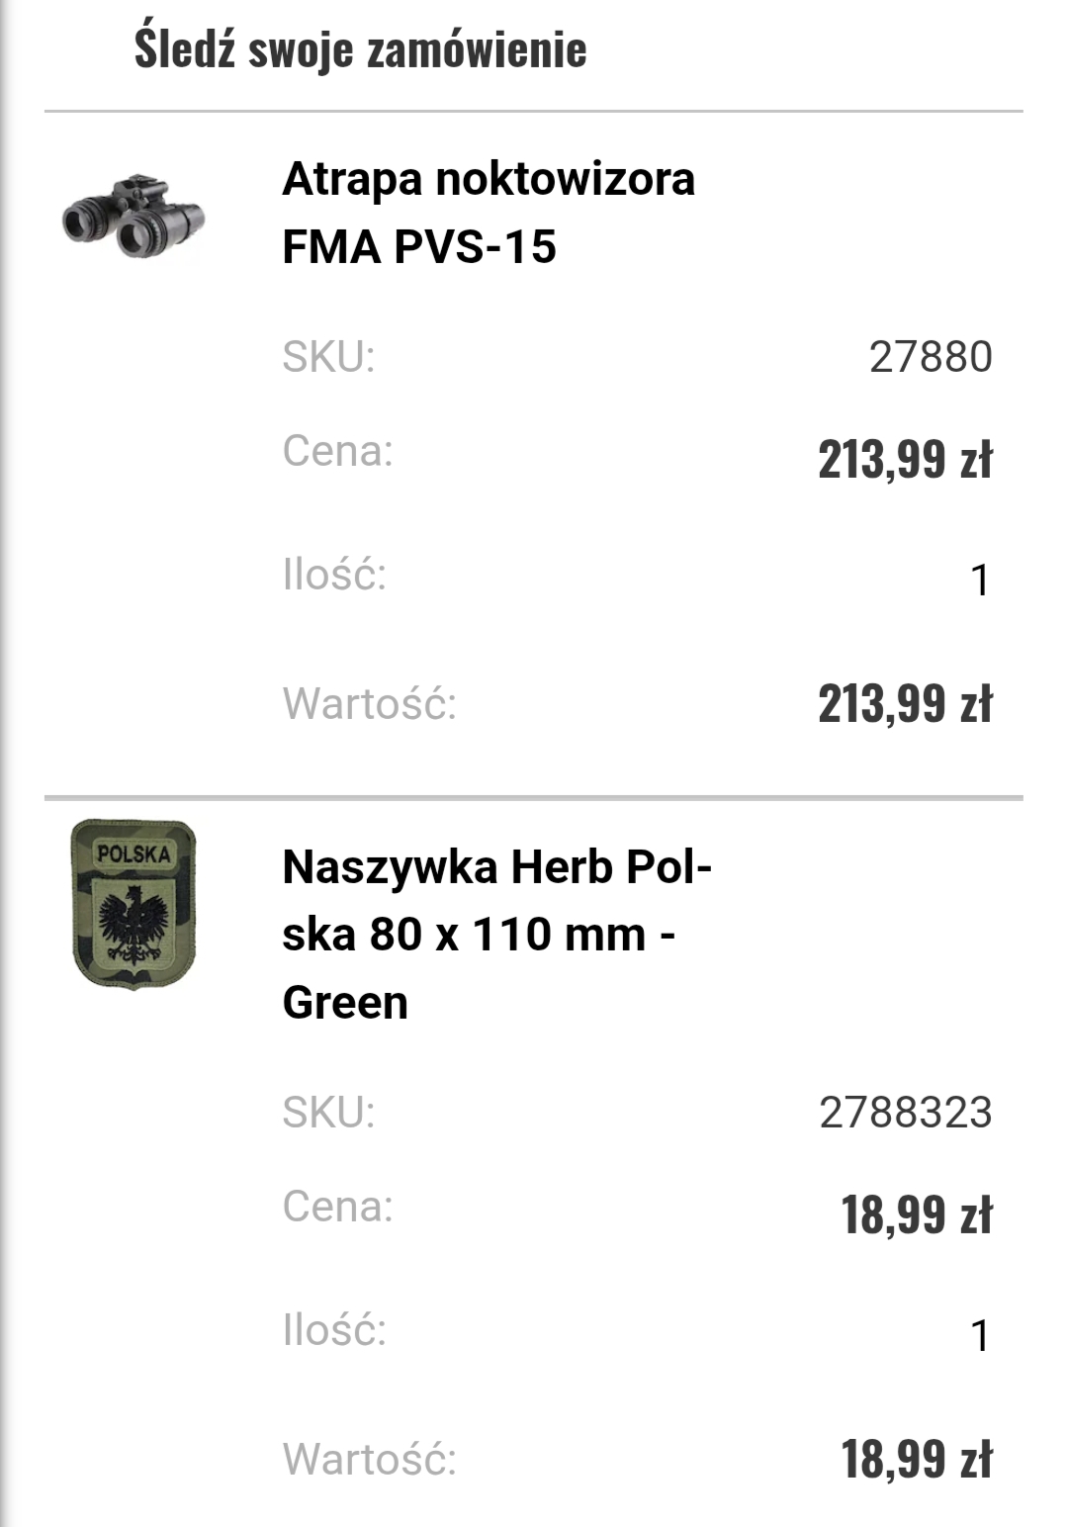The width and height of the screenshot is (1068, 1527).
Task: Open the Polska eagle patch thumbnail
Action: click(133, 904)
